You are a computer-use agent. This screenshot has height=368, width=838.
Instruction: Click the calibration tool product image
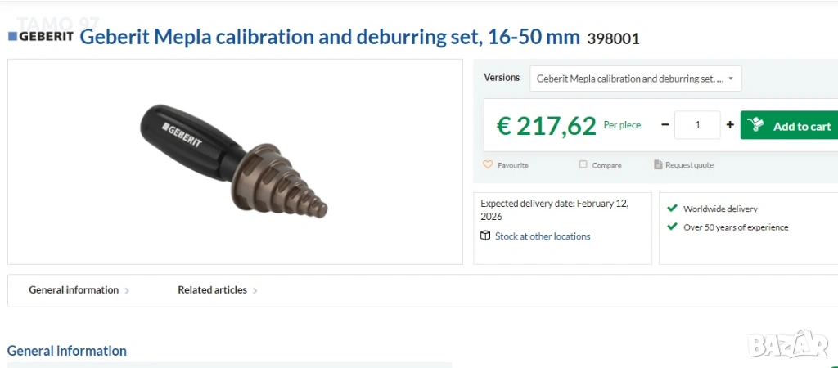pyautogui.click(x=234, y=162)
